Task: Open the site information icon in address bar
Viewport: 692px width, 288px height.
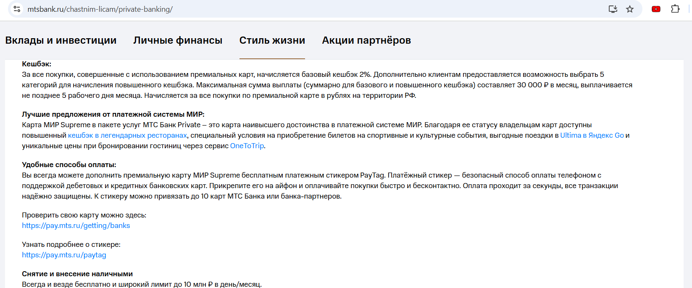Action: (17, 9)
